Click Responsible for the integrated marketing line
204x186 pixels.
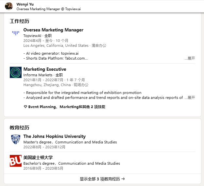(82, 93)
